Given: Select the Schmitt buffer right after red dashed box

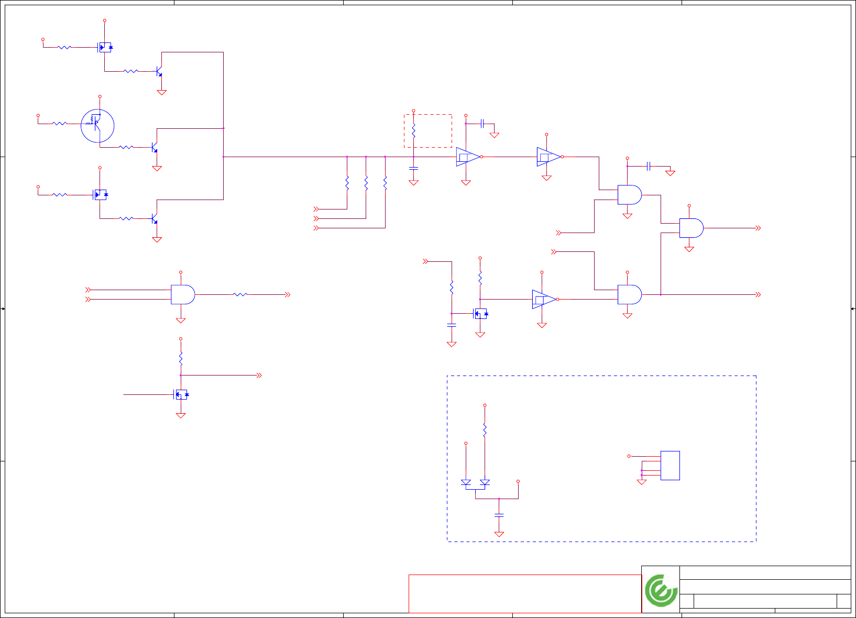Looking at the screenshot, I should [468, 157].
